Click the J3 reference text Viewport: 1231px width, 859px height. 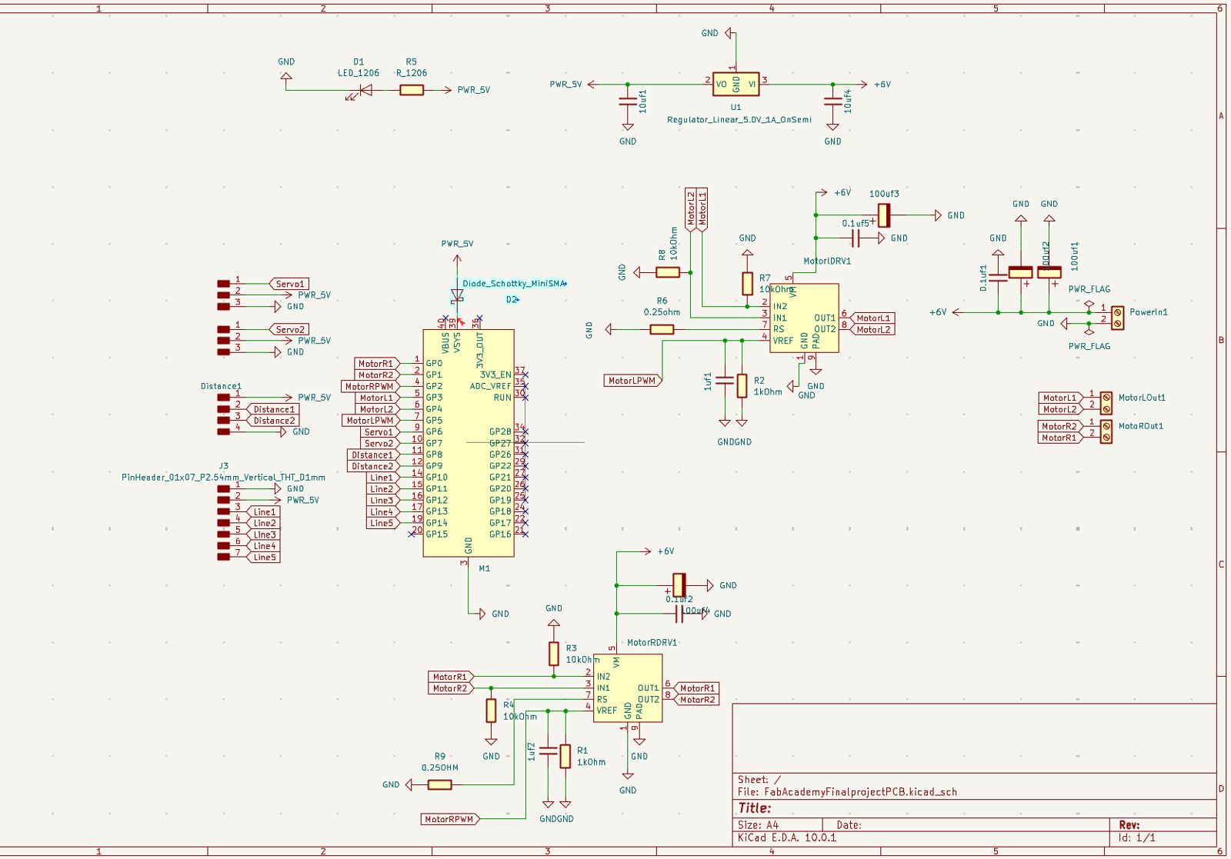[223, 466]
